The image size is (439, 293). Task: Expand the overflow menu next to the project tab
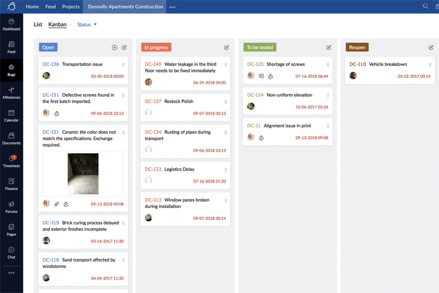[173, 6]
